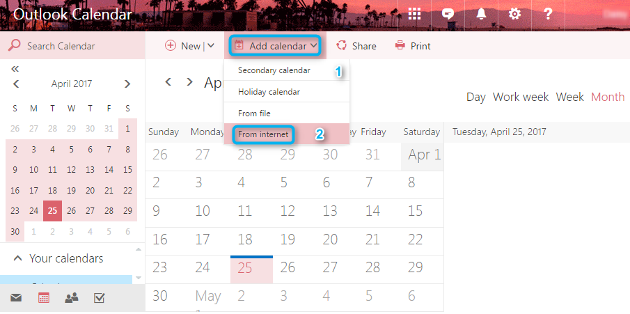Click the Print button label
Viewport: 630px width, 314px height.
pos(420,46)
